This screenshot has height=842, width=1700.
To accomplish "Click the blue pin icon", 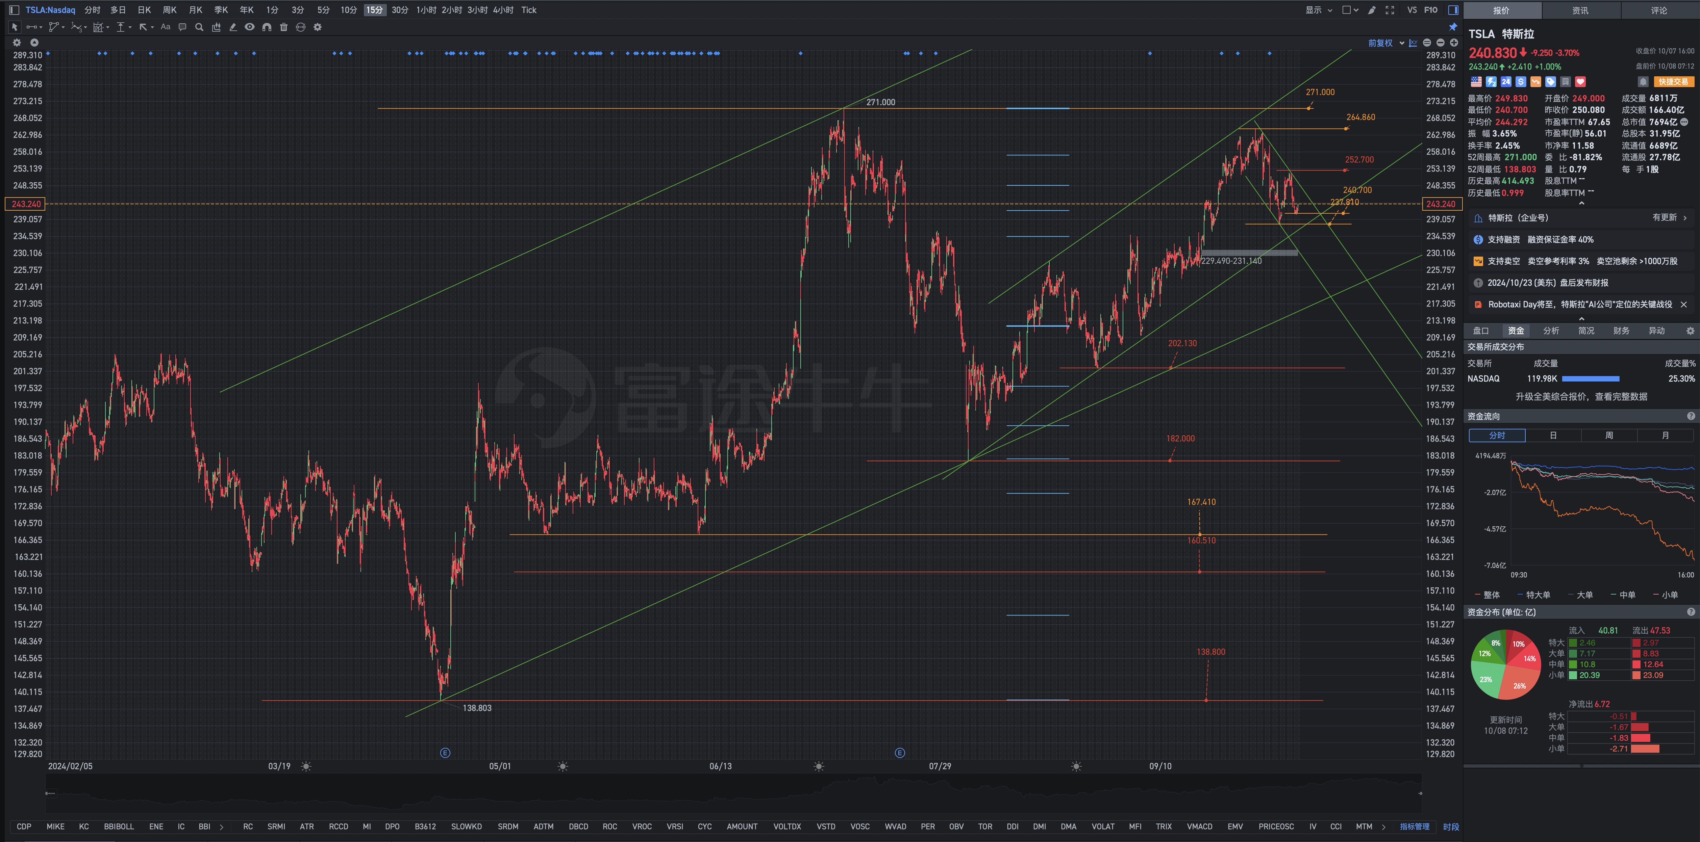I will click(1452, 27).
